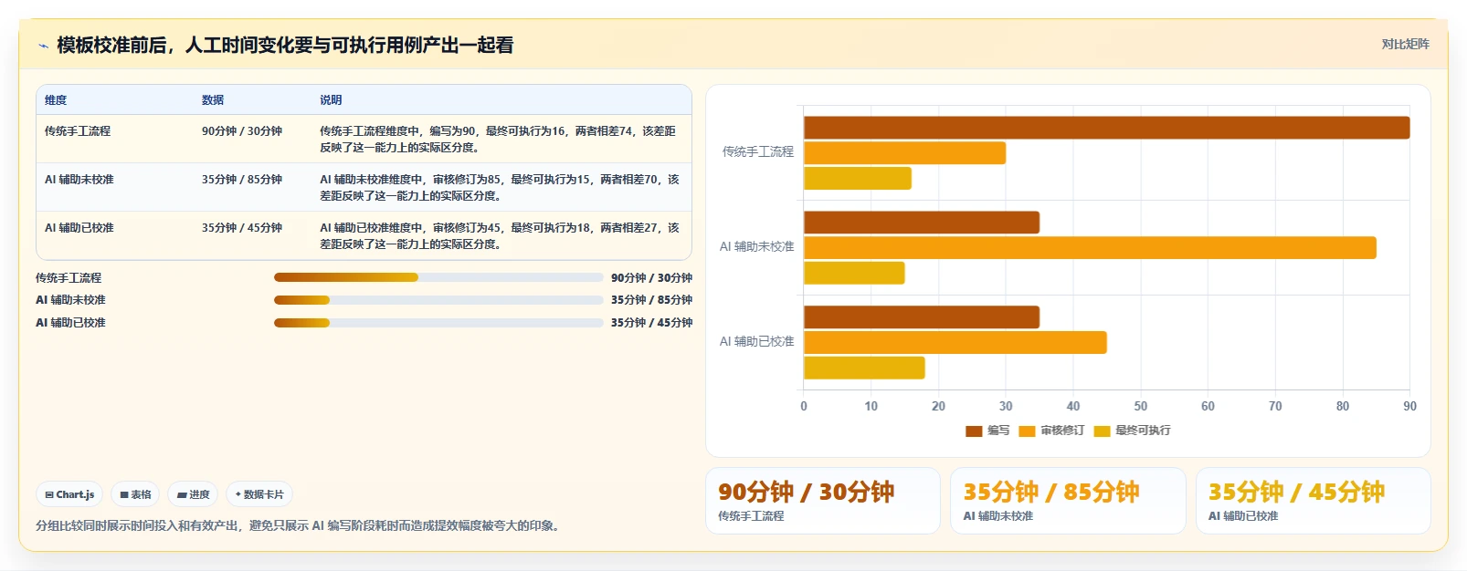This screenshot has width=1467, height=571.
Task: Toggle the 审核修订 legend swatch
Action: pyautogui.click(x=1027, y=431)
